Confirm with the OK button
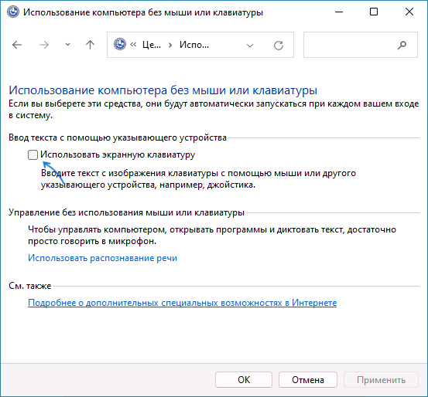The width and height of the screenshot is (428, 397). click(x=244, y=380)
